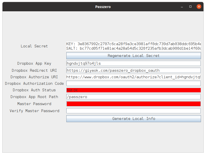This screenshot has height=155, width=206.
Task: Click the red Master Password field
Action: 133,104
